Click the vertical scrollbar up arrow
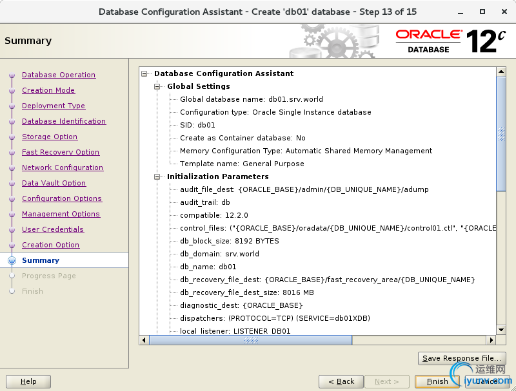516x391 pixels. (x=501, y=72)
